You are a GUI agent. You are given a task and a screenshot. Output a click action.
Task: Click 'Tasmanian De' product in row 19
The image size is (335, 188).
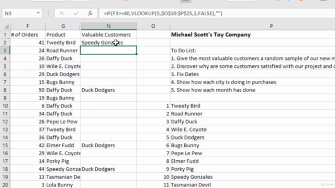63,177
